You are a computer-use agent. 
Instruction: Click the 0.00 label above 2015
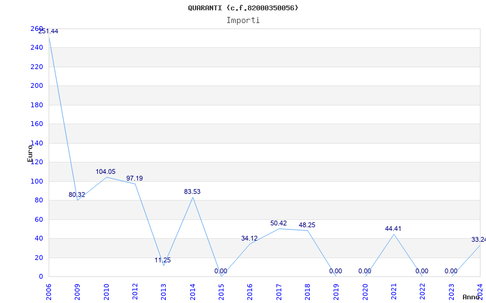(x=221, y=271)
